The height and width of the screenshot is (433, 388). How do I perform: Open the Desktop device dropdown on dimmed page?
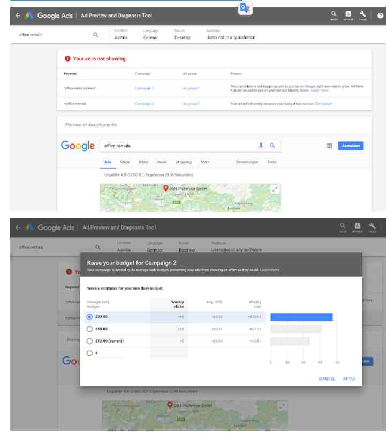click(x=187, y=247)
